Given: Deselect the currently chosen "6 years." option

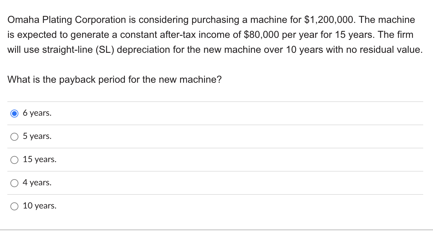Looking at the screenshot, I should click(x=14, y=113).
